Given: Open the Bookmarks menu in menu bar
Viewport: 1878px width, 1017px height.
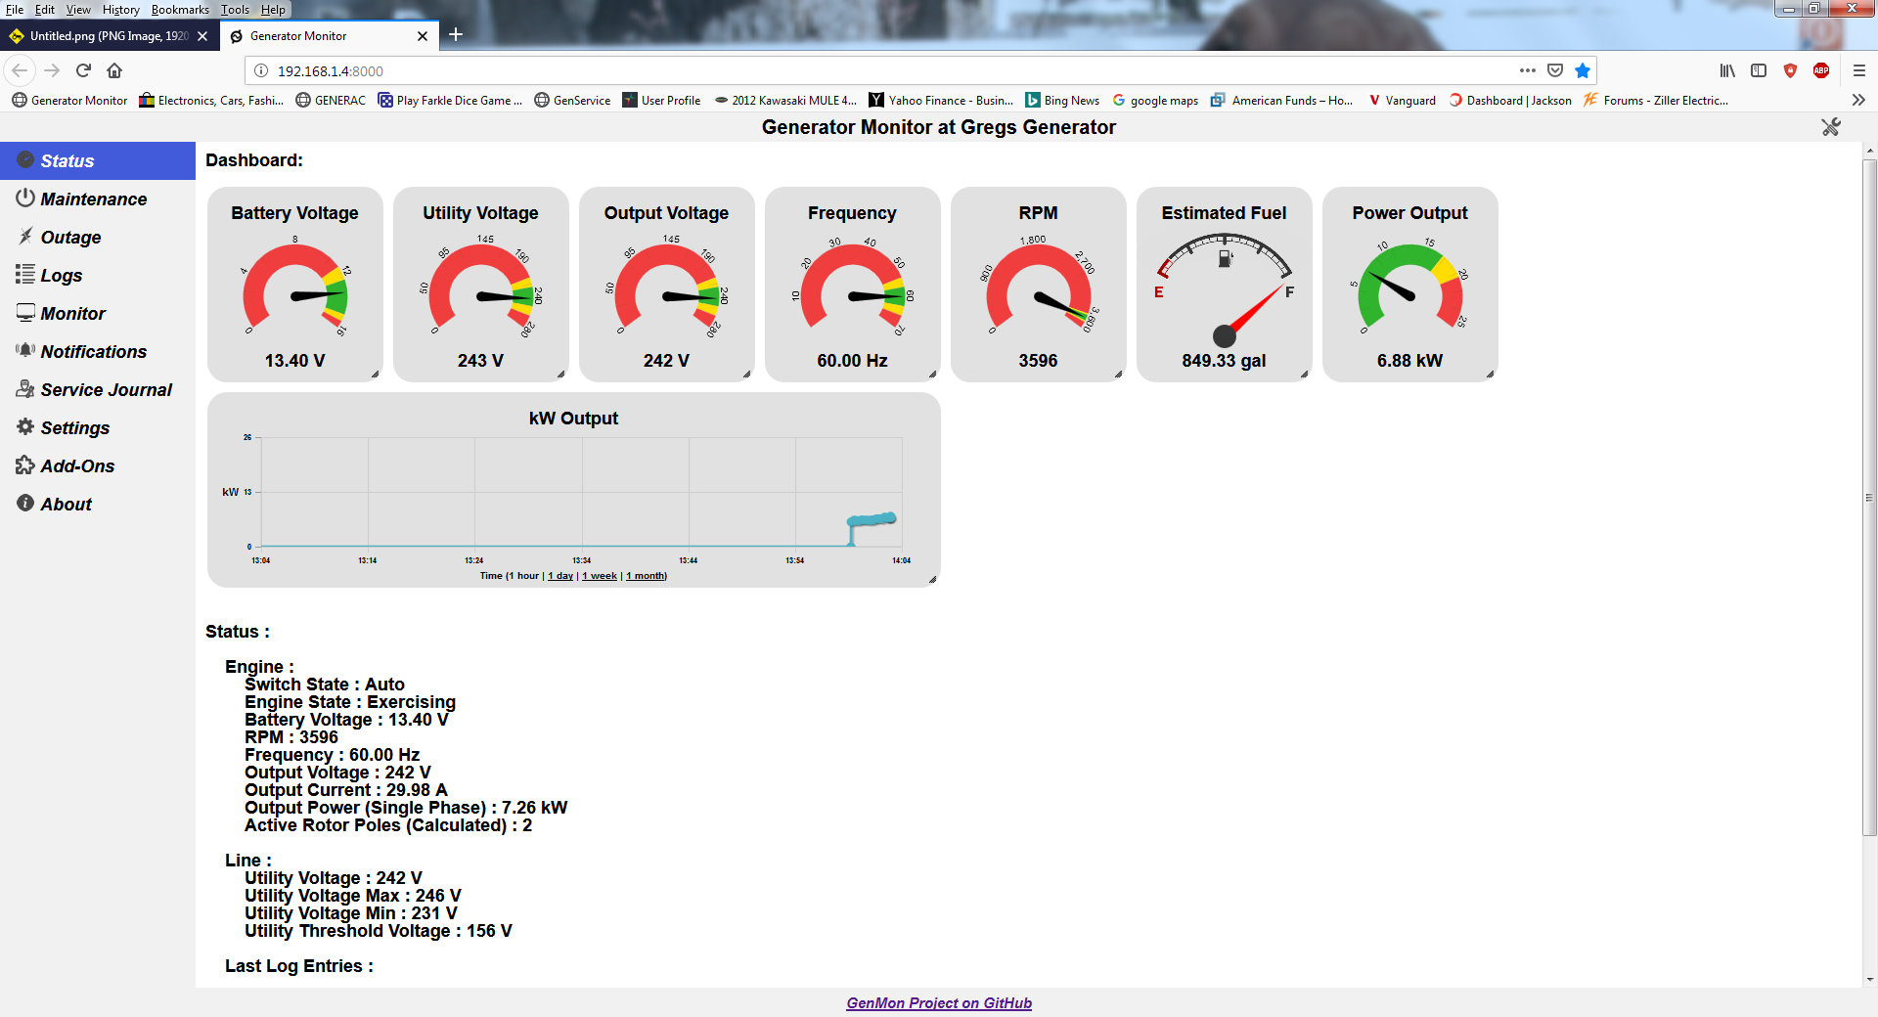Looking at the screenshot, I should (x=180, y=10).
